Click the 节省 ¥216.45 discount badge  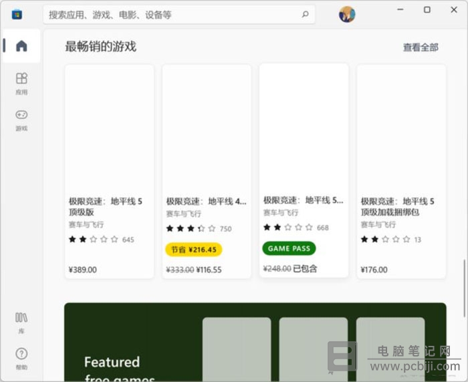[194, 250]
